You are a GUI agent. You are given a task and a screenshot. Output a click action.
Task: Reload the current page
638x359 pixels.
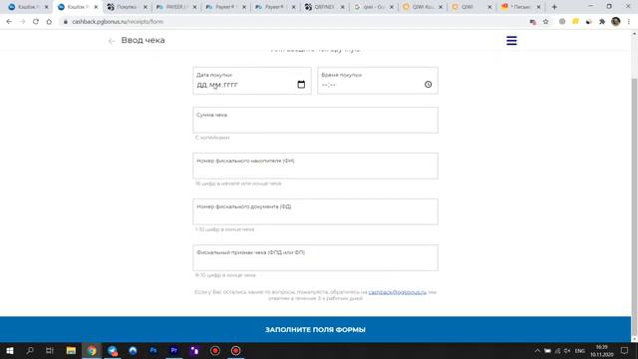point(36,22)
